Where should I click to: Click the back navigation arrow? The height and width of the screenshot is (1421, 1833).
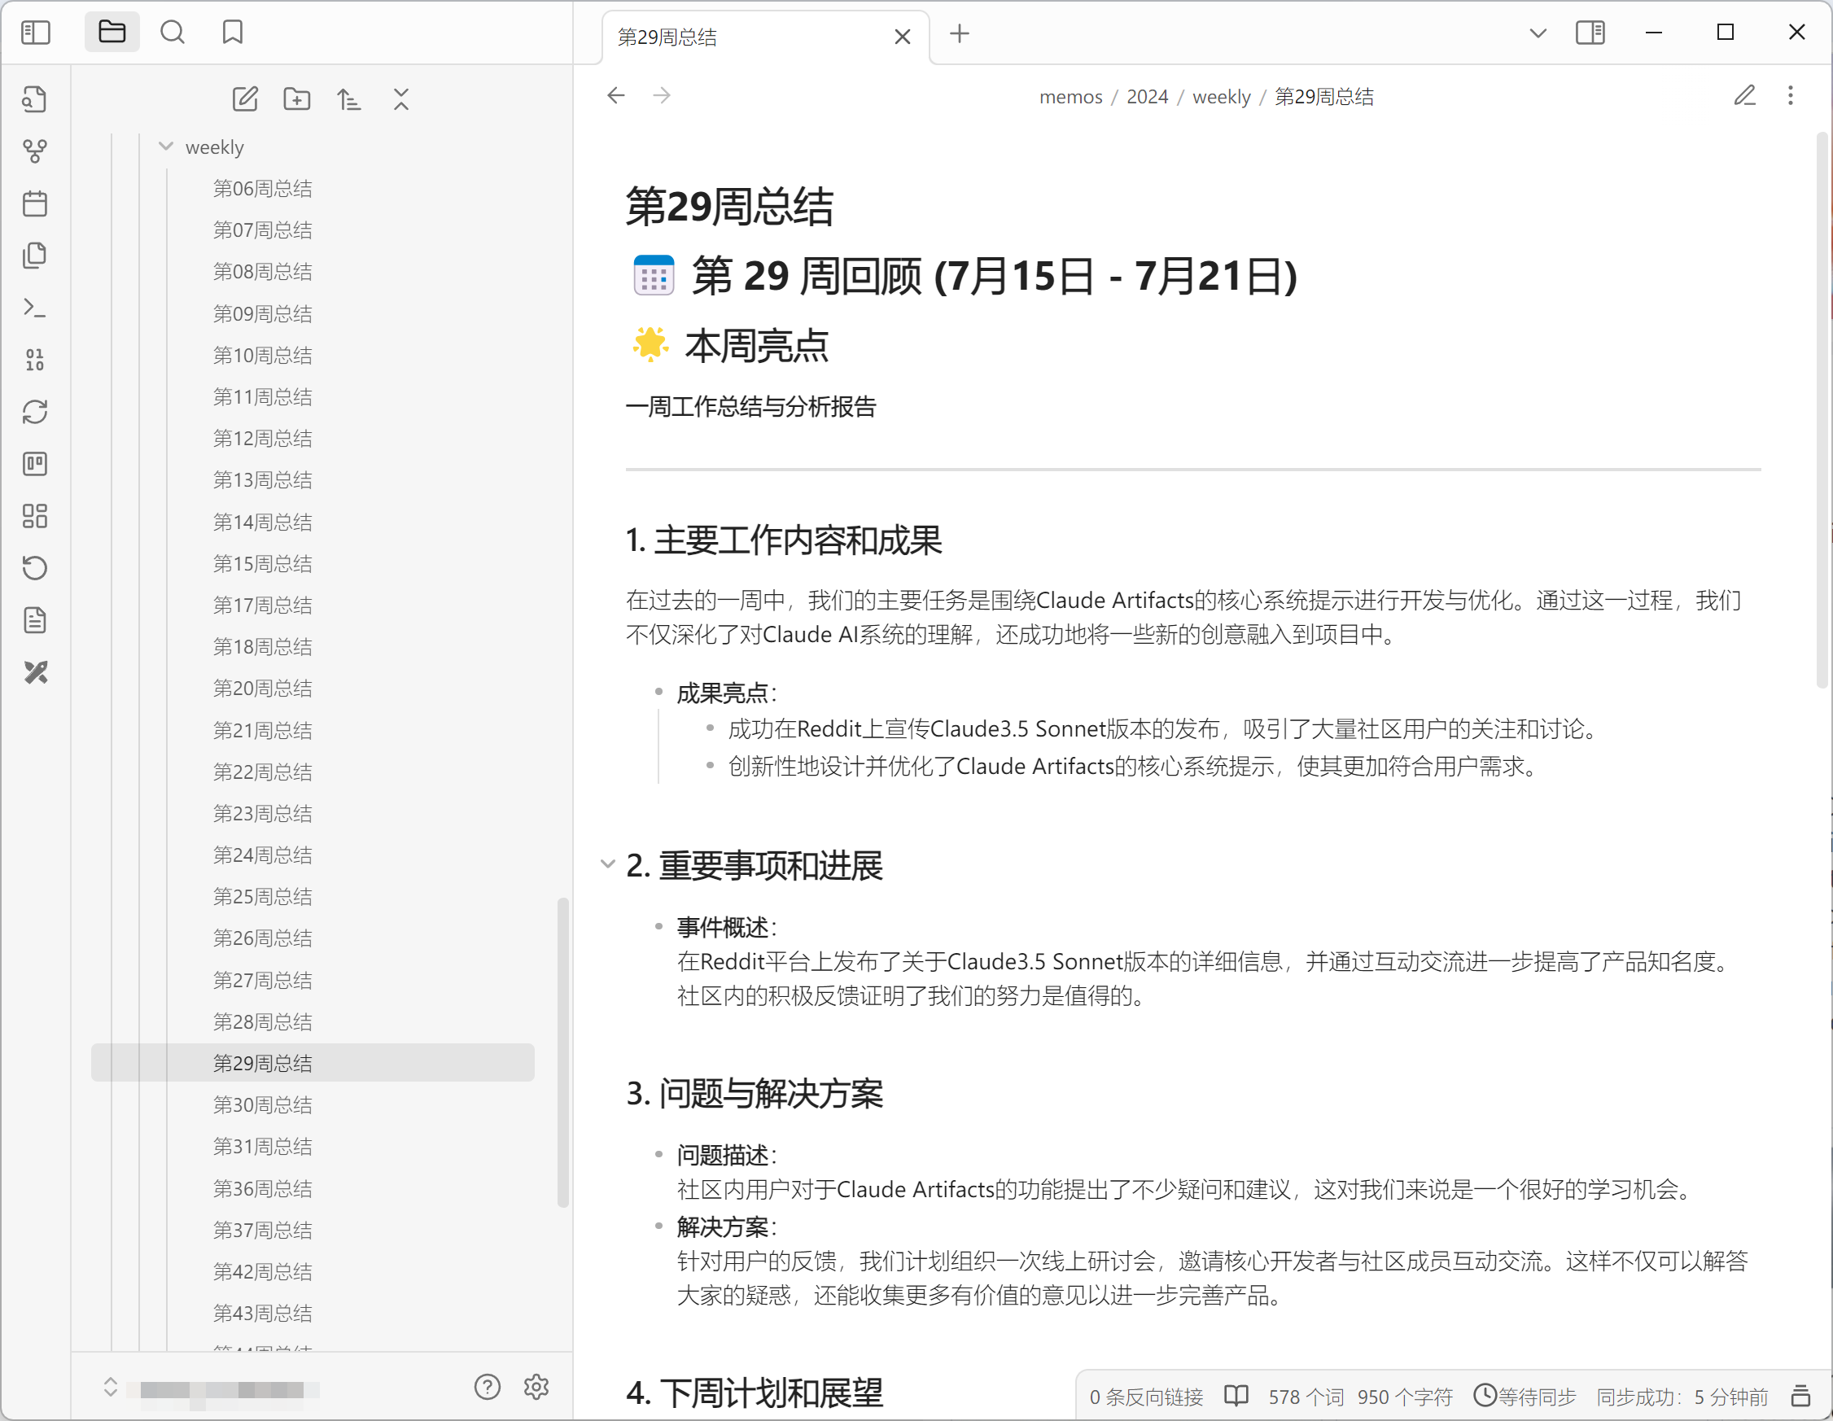coord(615,95)
